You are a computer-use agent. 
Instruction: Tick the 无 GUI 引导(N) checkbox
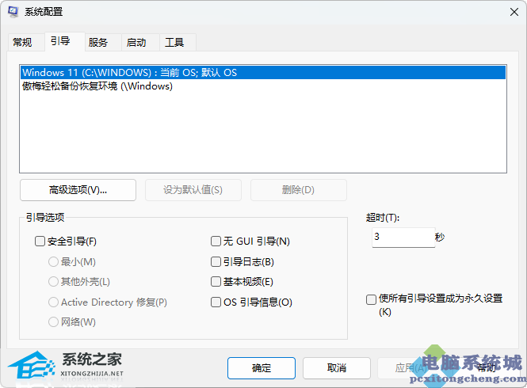[x=216, y=242]
